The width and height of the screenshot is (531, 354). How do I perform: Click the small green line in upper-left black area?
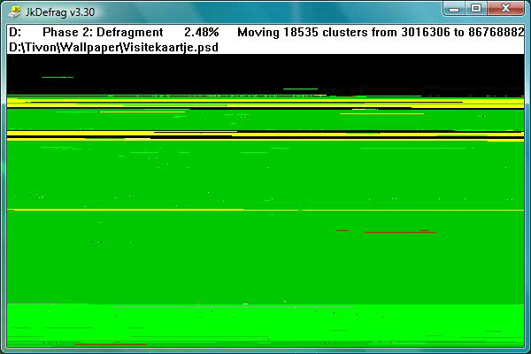point(58,77)
